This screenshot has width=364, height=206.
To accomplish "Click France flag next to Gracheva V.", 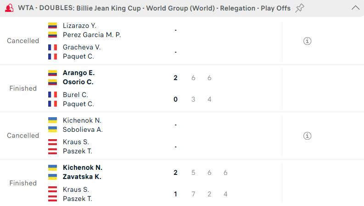I will pyautogui.click(x=52, y=47).
